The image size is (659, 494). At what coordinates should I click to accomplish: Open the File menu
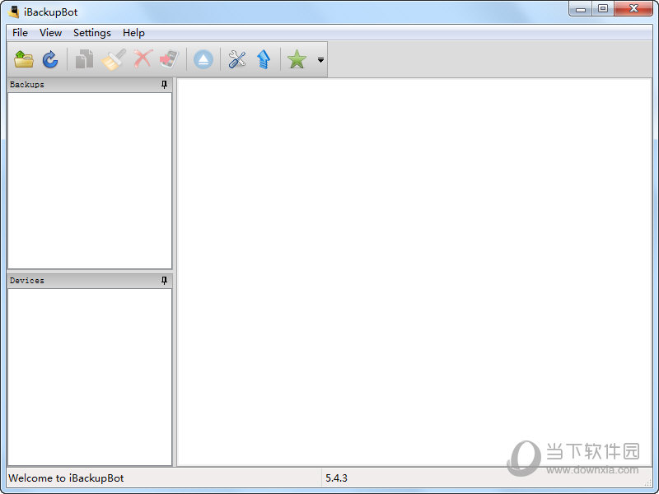pyautogui.click(x=20, y=33)
